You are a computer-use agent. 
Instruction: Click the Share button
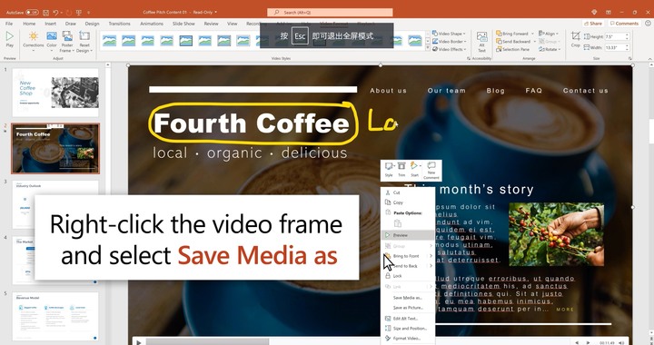(592, 24)
